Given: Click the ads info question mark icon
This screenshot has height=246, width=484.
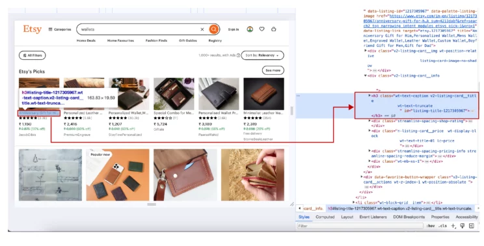Looking at the screenshot, I should click(x=238, y=55).
